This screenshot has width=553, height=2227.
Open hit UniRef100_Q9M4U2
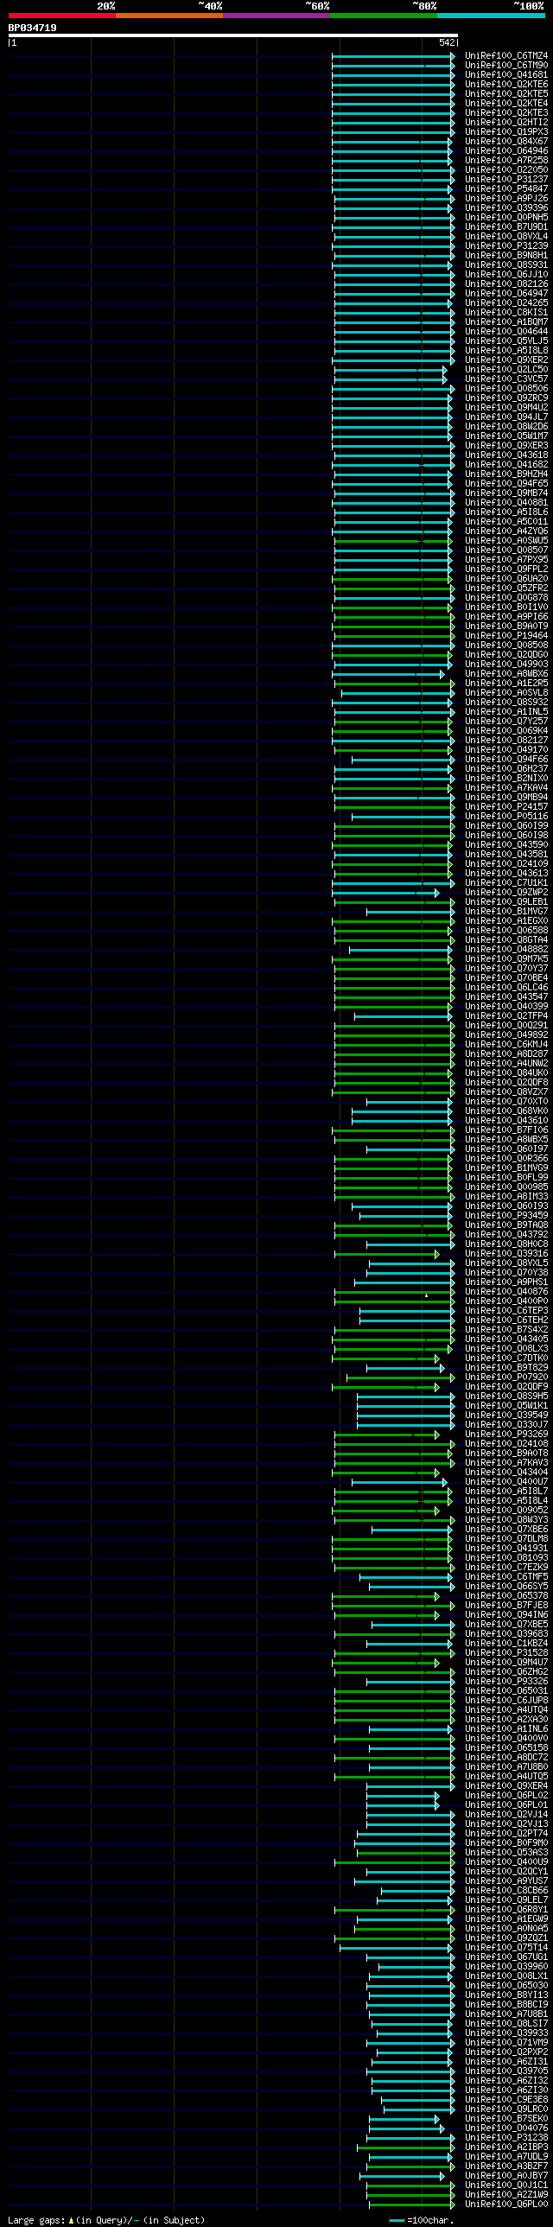point(506,408)
